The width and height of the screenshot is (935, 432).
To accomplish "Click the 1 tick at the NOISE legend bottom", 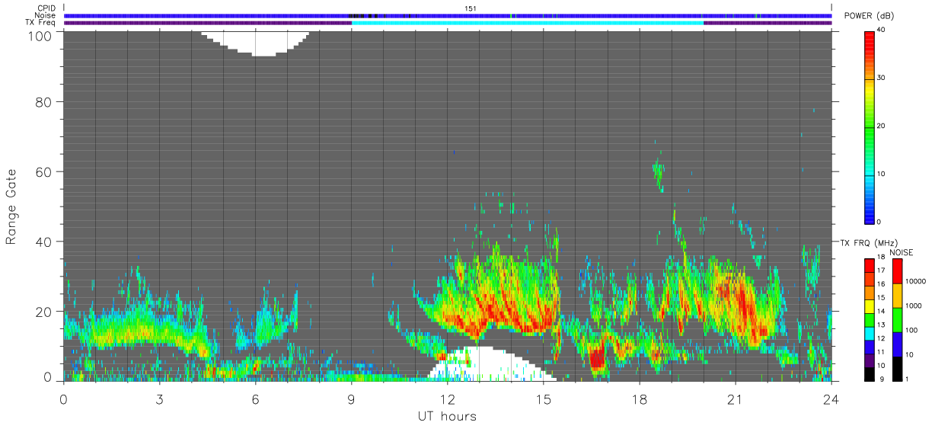I will pyautogui.click(x=908, y=379).
